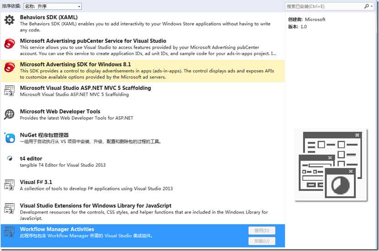Image resolution: width=379 pixels, height=251 pixels.
Task: Click the pubCenter Service red swirl icon
Action: [9, 43]
